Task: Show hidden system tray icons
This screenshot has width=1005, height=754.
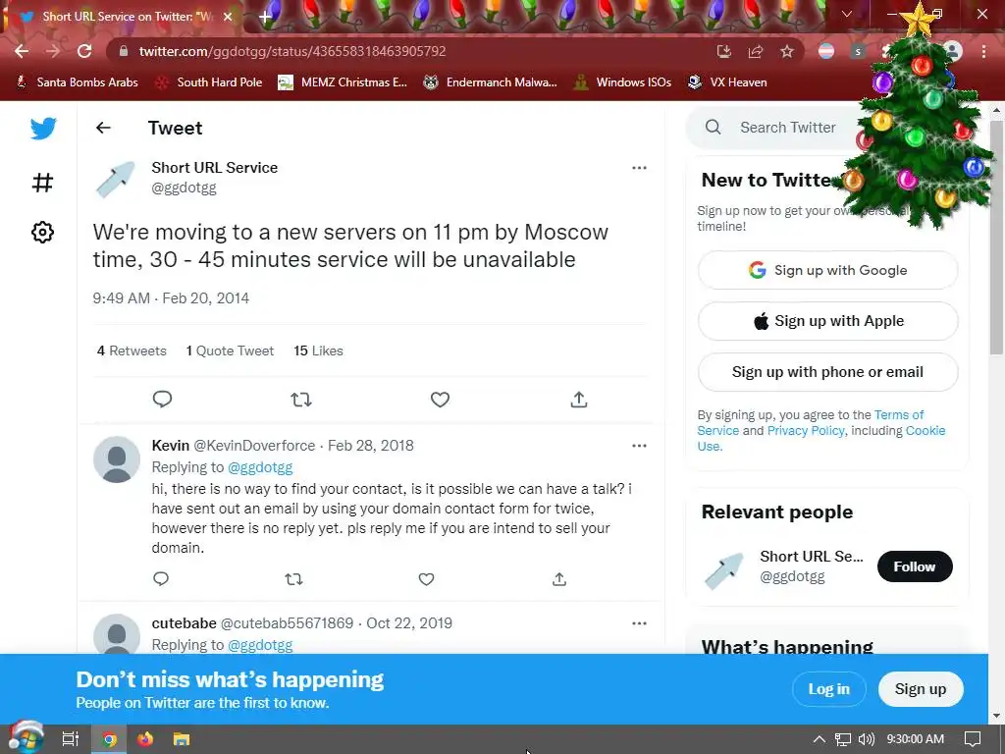Action: point(820,739)
